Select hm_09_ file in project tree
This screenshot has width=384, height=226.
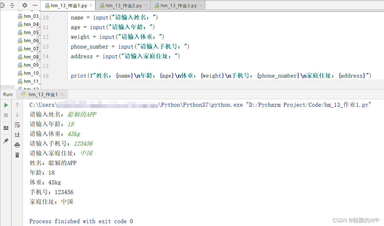[29, 65]
